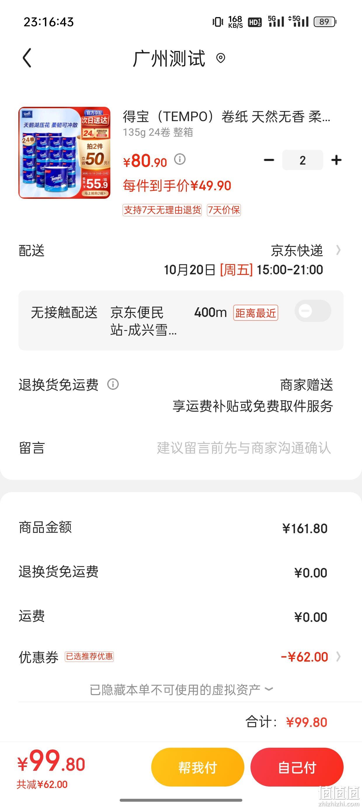Screen dimensions: 362x809
Task: Open the 京东快递 delivery options chevron
Action: tap(338, 250)
